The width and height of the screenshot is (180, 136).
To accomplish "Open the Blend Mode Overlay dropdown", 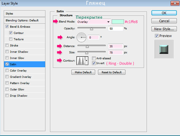I will coord(93,22).
